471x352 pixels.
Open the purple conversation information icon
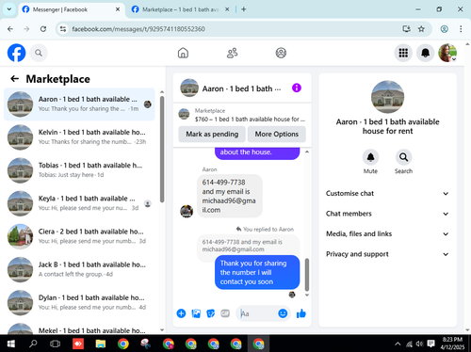tap(297, 88)
